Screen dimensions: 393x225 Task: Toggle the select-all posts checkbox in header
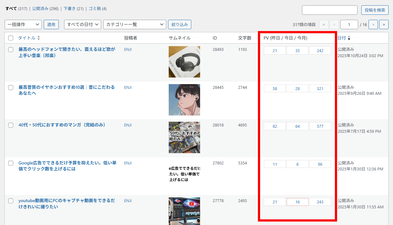click(x=11, y=38)
